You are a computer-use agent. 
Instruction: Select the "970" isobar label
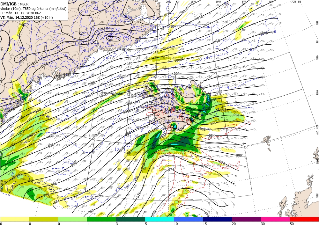(x=207, y=214)
